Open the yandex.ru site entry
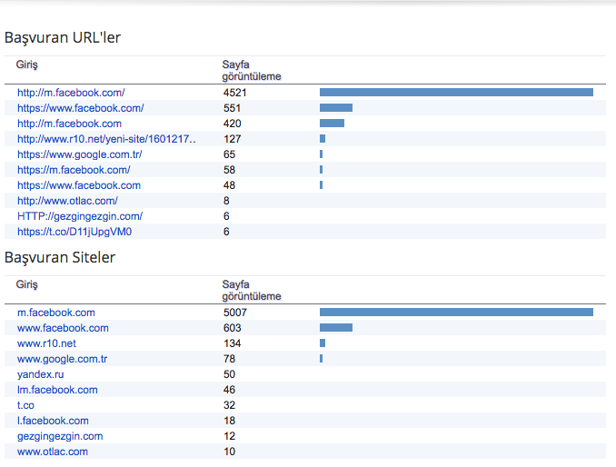 coord(41,374)
